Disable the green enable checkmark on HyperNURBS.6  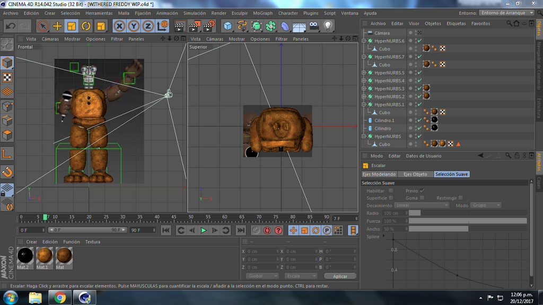point(420,41)
